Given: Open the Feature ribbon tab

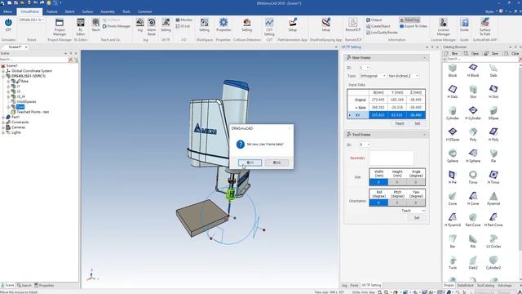Looking at the screenshot, I should pyautogui.click(x=52, y=11).
